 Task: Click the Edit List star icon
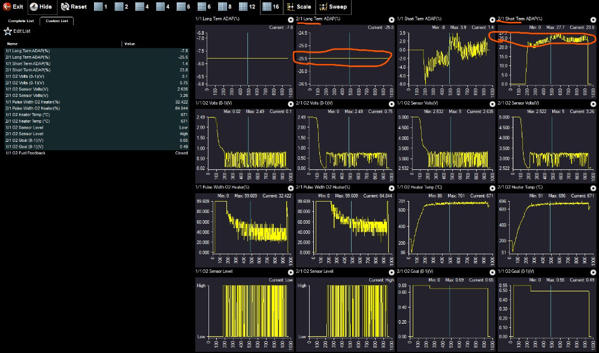[8, 31]
